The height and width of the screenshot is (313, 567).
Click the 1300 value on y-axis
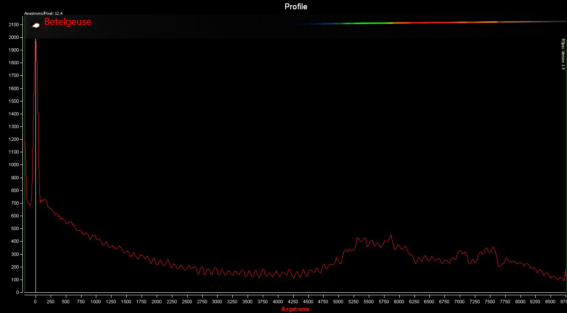pos(14,126)
